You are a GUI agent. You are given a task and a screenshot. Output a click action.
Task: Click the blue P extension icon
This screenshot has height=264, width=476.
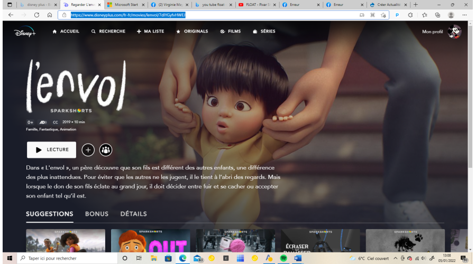pyautogui.click(x=397, y=15)
